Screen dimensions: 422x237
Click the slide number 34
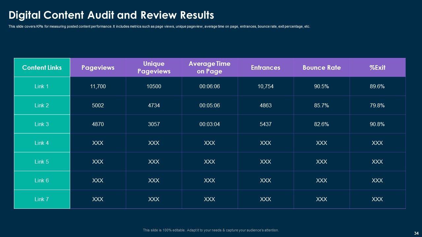point(416,233)
